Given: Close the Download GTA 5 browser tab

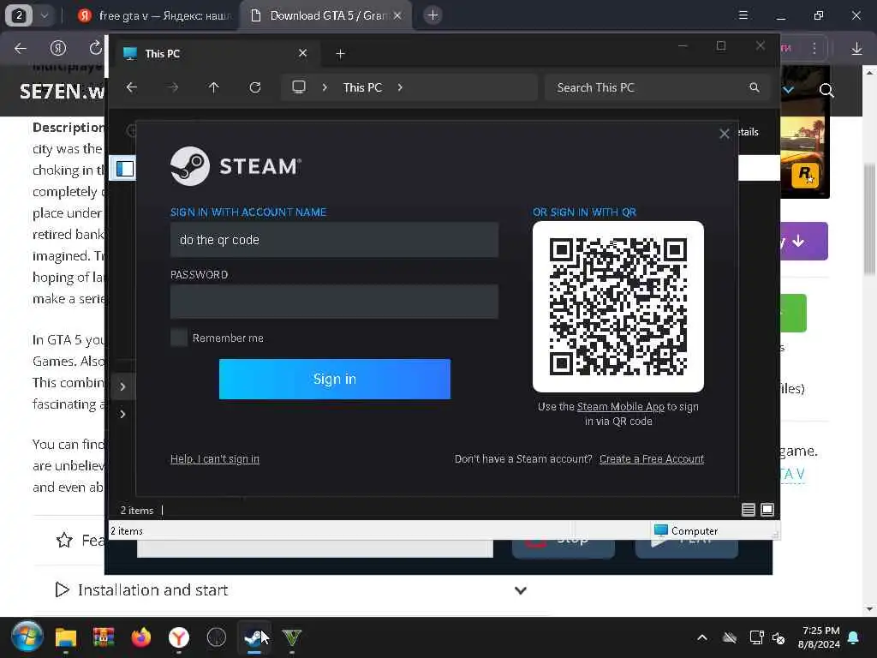Looking at the screenshot, I should tap(397, 15).
